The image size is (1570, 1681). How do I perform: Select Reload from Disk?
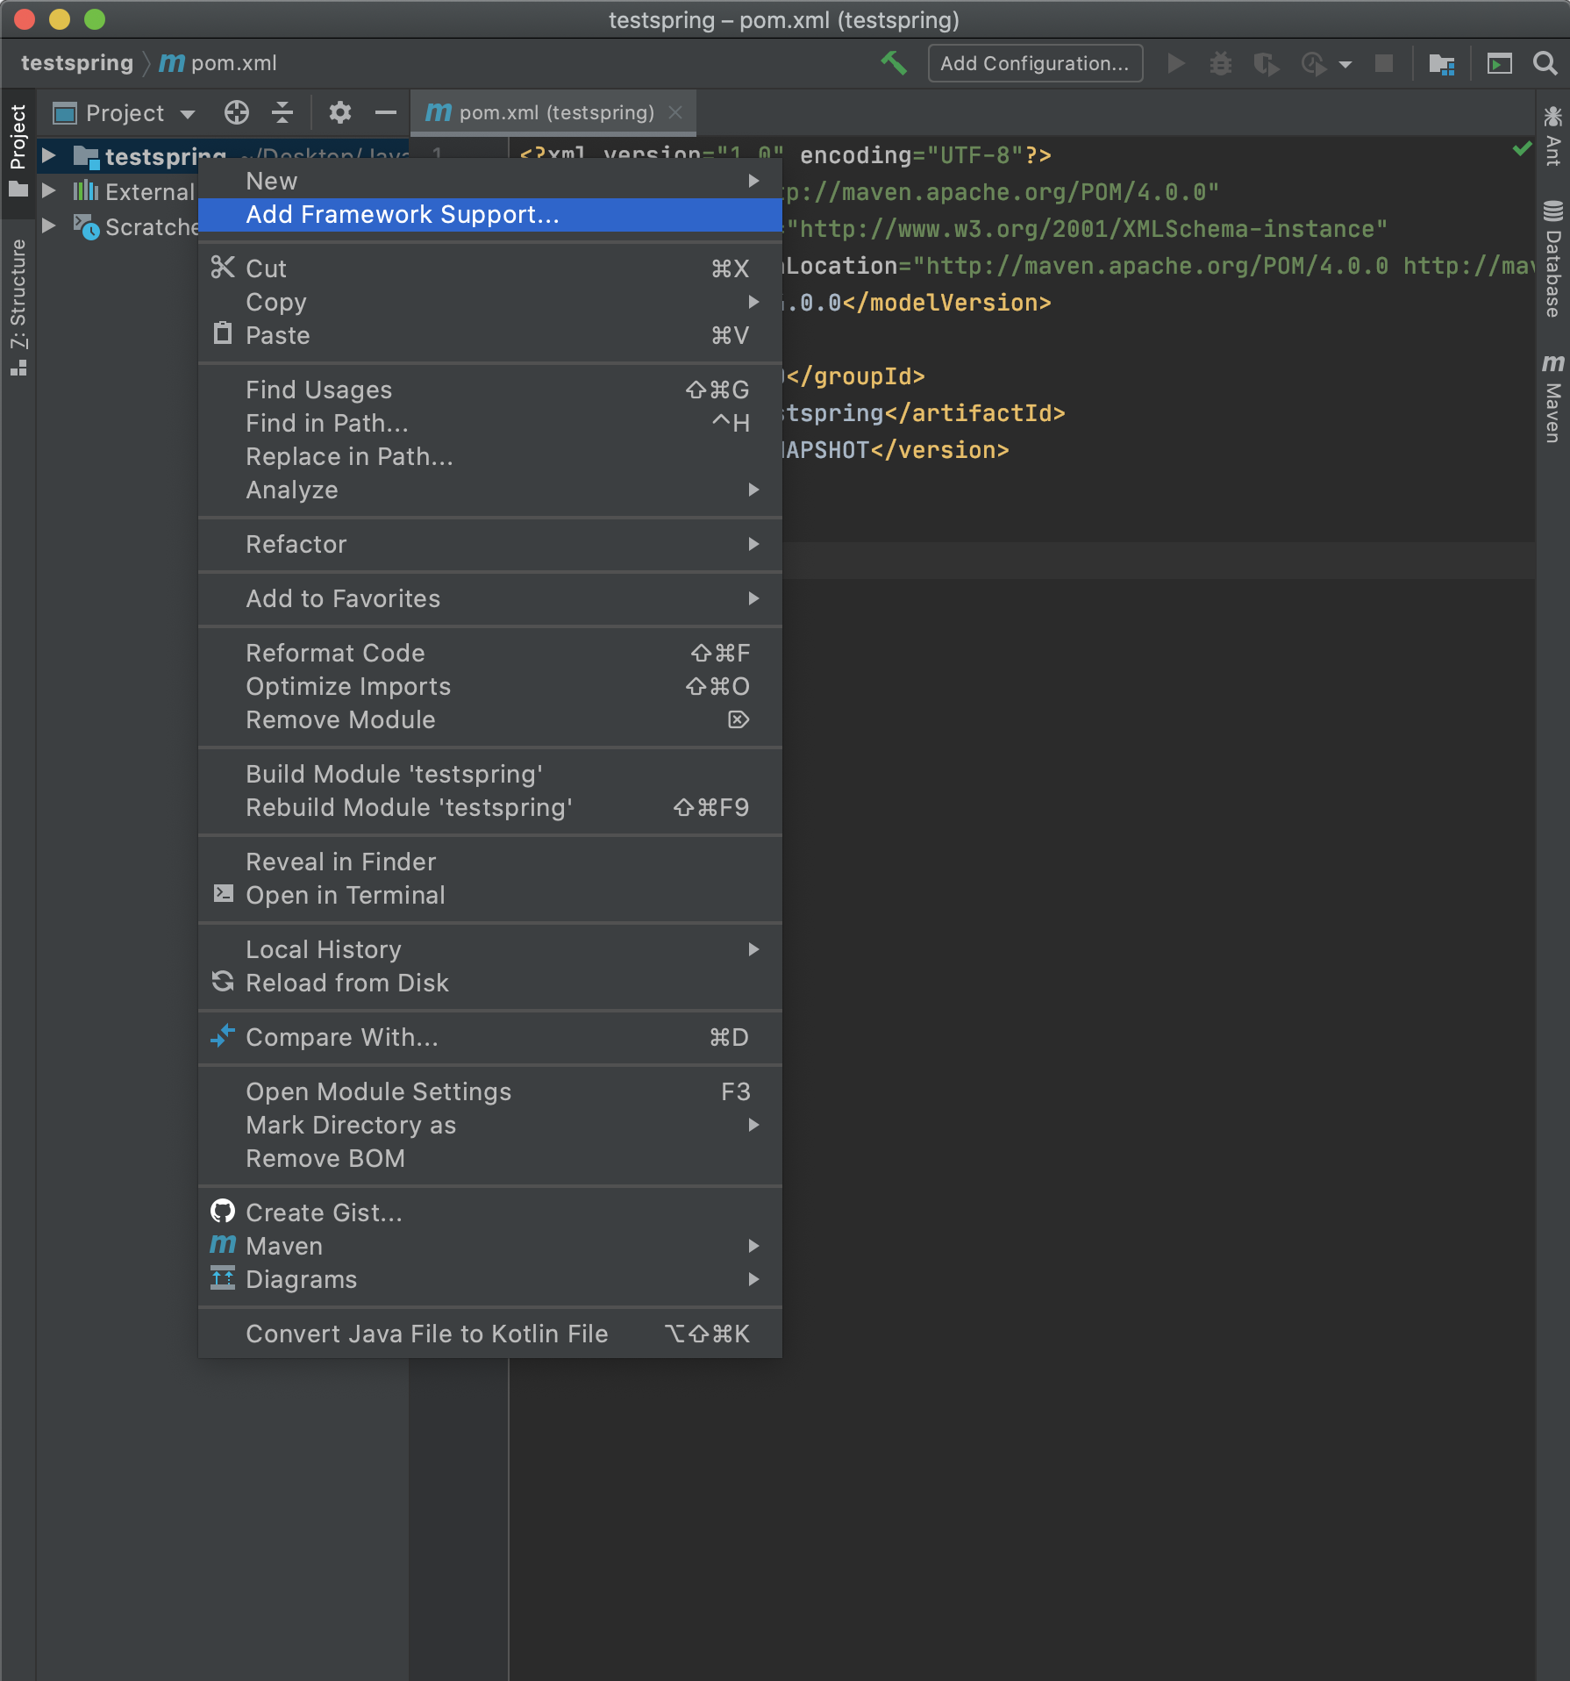click(490, 983)
